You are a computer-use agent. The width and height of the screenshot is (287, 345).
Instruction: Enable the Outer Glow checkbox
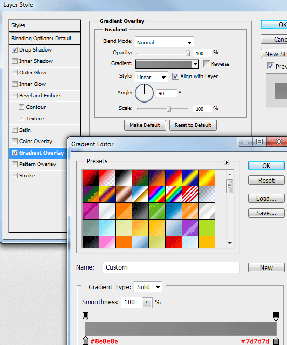[x=15, y=73]
